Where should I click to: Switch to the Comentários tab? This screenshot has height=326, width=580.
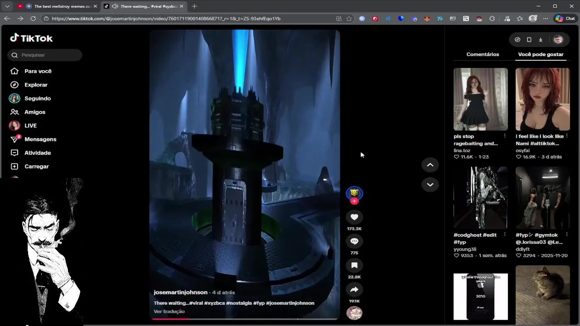[x=483, y=54]
